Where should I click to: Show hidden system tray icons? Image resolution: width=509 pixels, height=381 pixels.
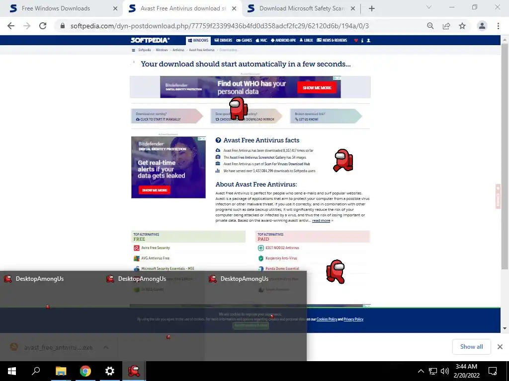tap(421, 371)
